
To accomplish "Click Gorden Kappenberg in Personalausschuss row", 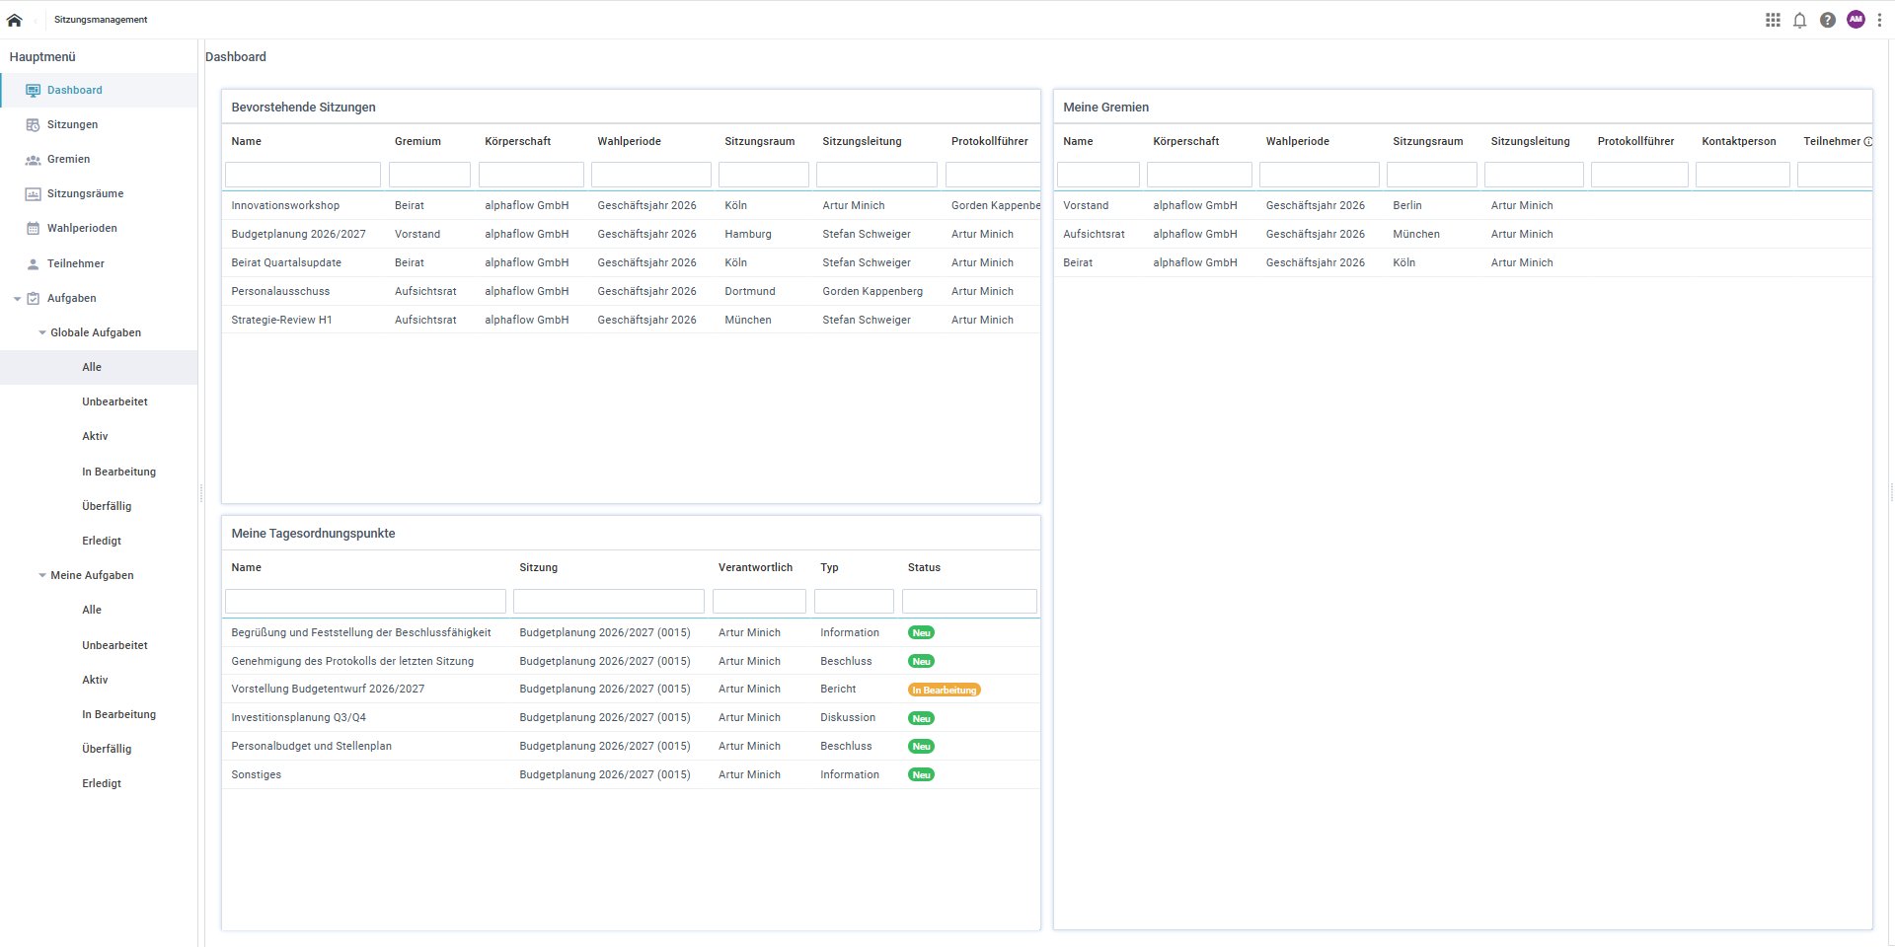I will tap(872, 292).
